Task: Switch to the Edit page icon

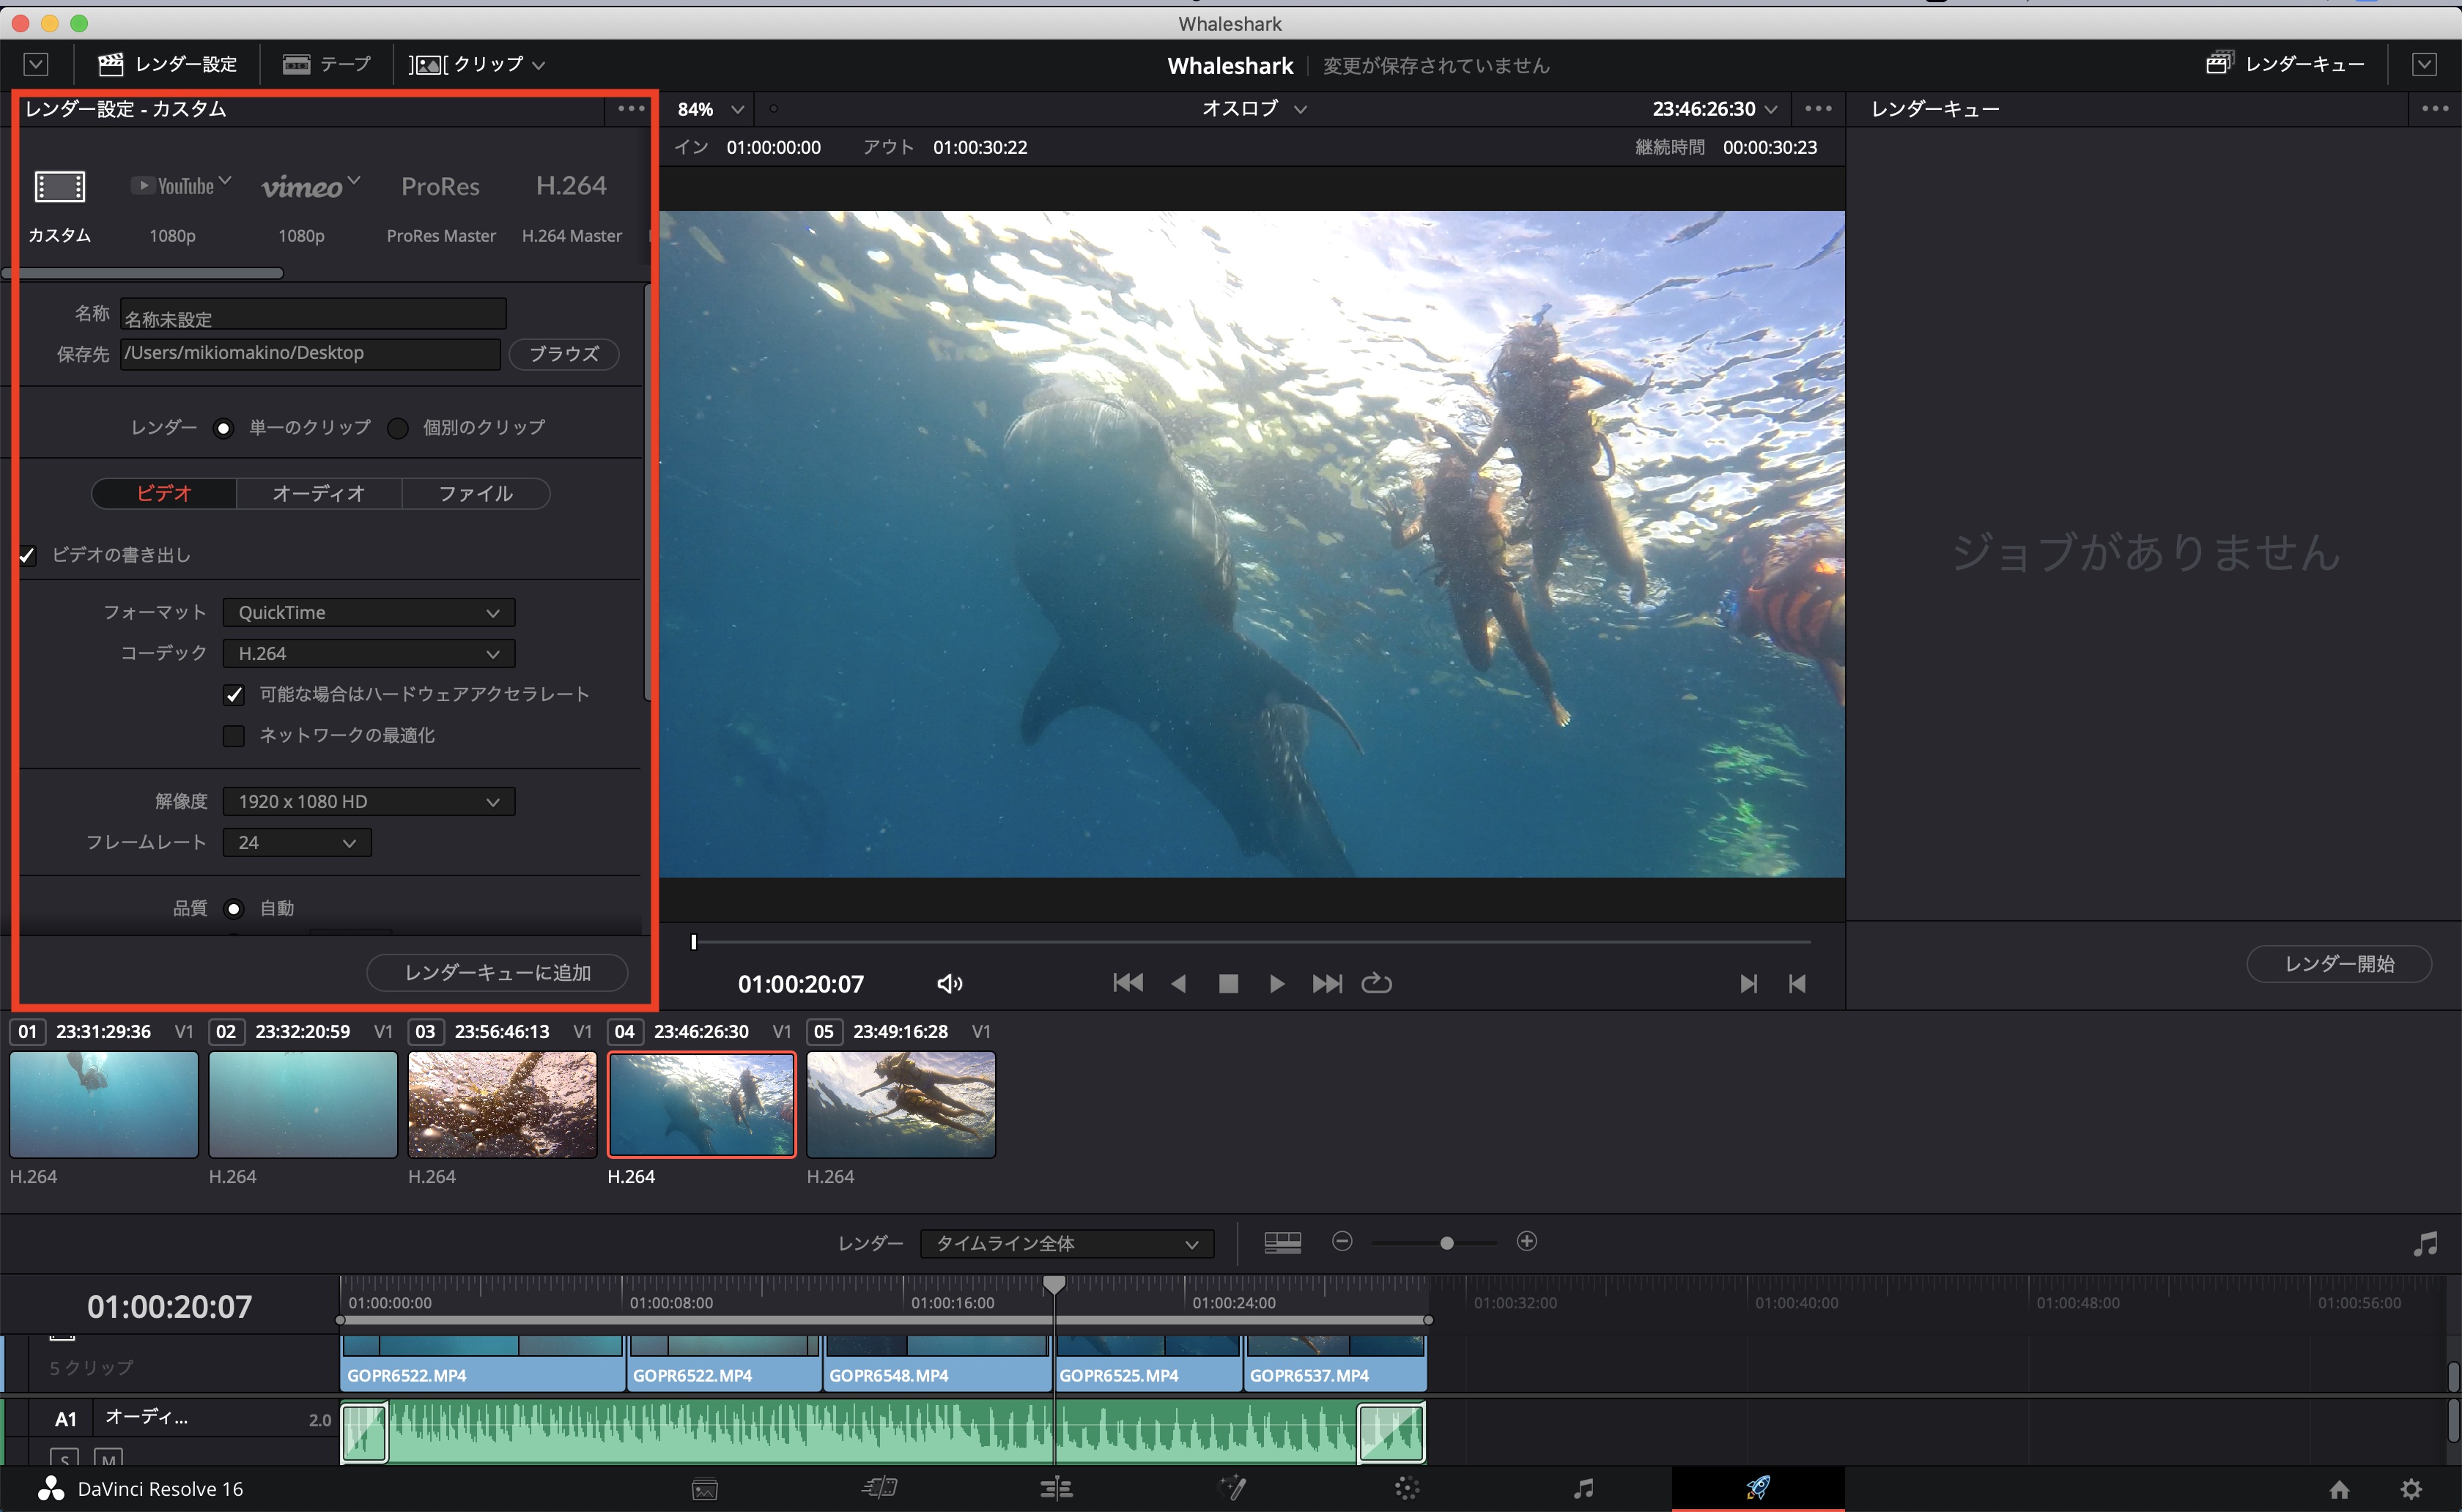Action: click(x=1056, y=1488)
